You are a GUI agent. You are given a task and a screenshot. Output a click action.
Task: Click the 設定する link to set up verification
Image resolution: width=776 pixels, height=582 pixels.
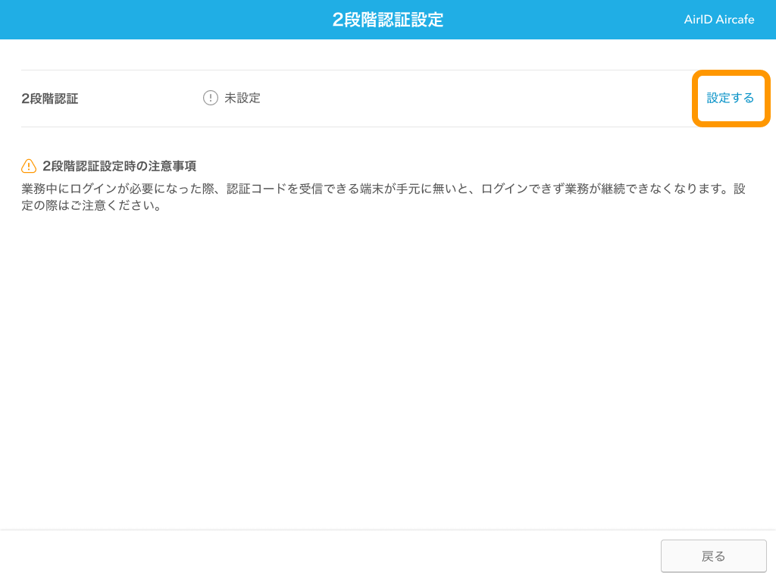coord(730,98)
